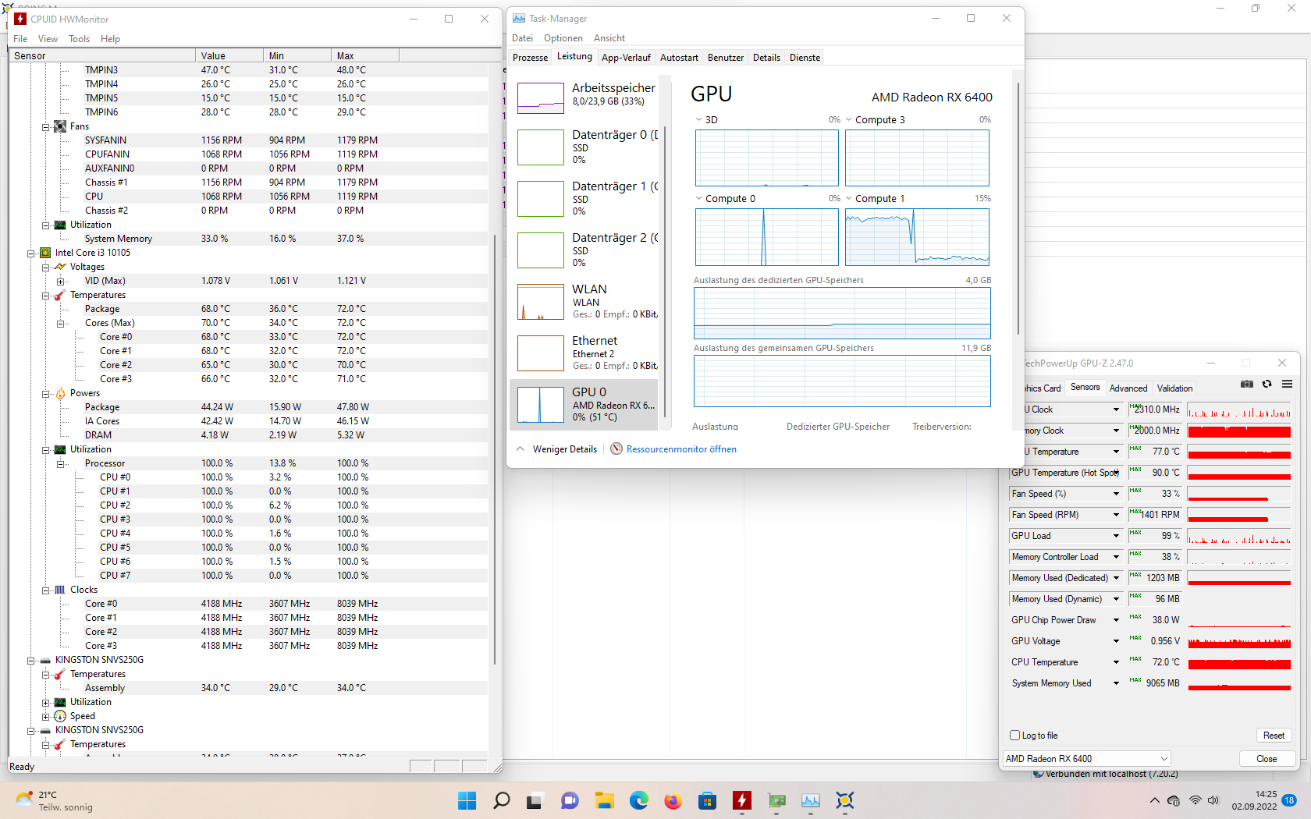Image resolution: width=1311 pixels, height=819 pixels.
Task: Open the weather widget on the taskbar
Action: click(x=54, y=801)
